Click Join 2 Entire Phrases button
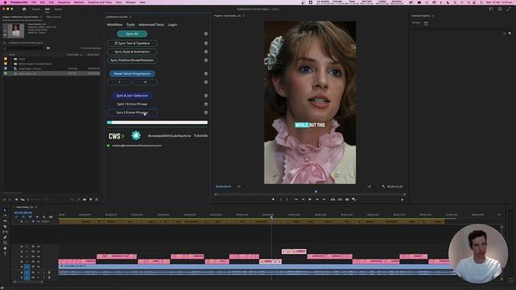Viewport: 516px width, 290px height. coord(132,113)
